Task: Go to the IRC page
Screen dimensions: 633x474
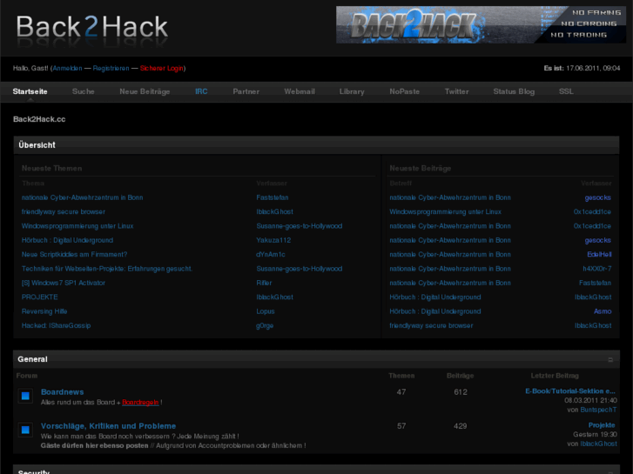Action: [201, 91]
